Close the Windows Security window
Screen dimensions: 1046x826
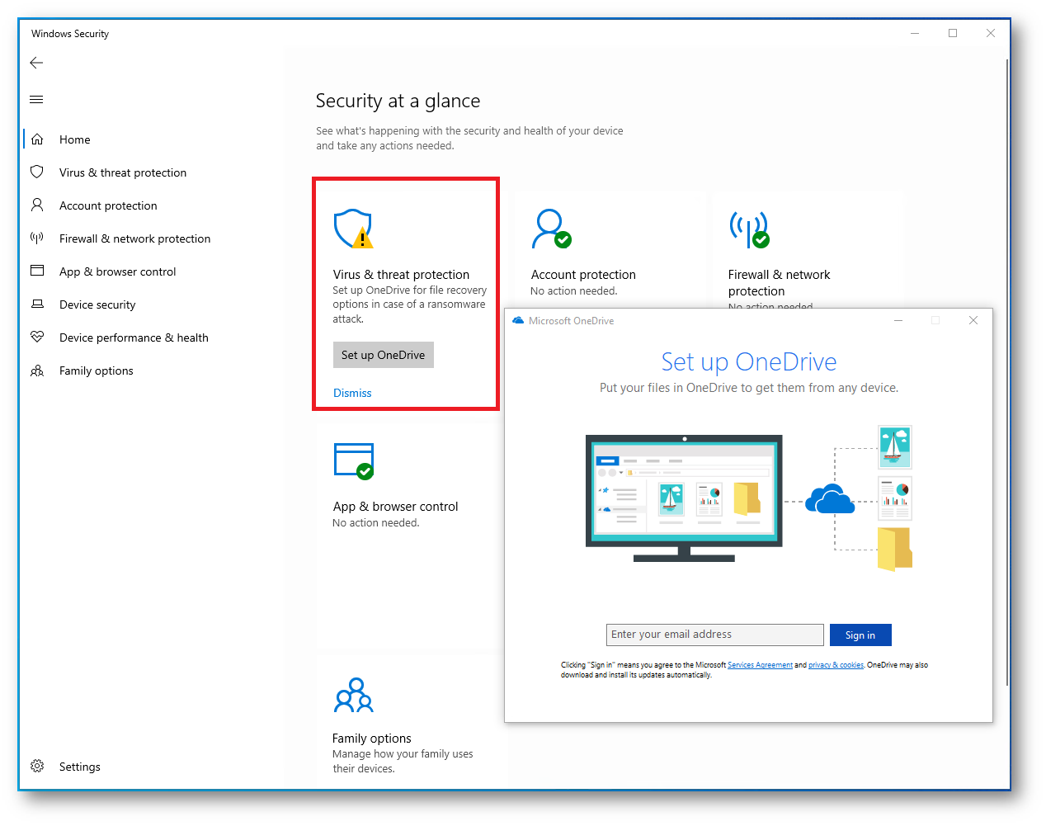(x=991, y=33)
